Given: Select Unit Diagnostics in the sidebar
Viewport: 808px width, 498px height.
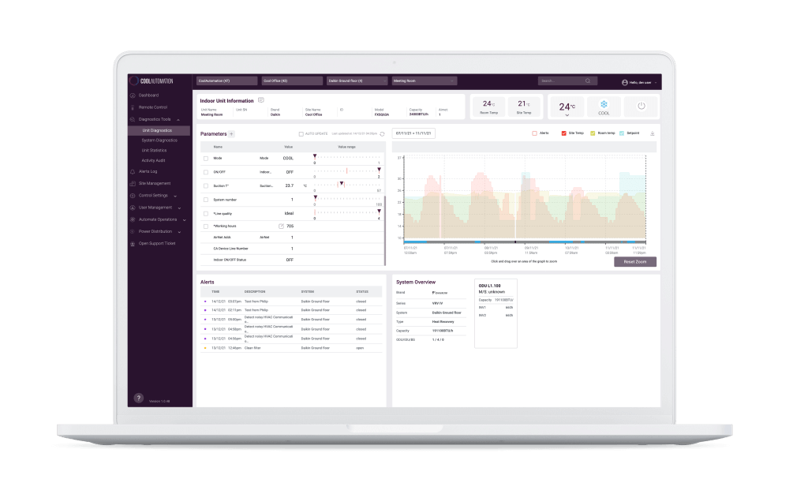Looking at the screenshot, I should [159, 130].
